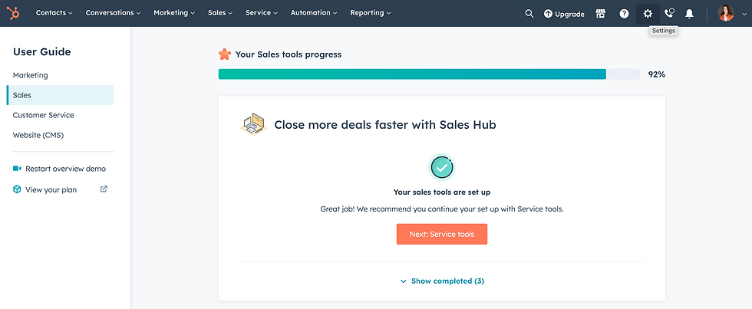
Task: Click the green checkmark completion icon
Action: pyautogui.click(x=442, y=167)
